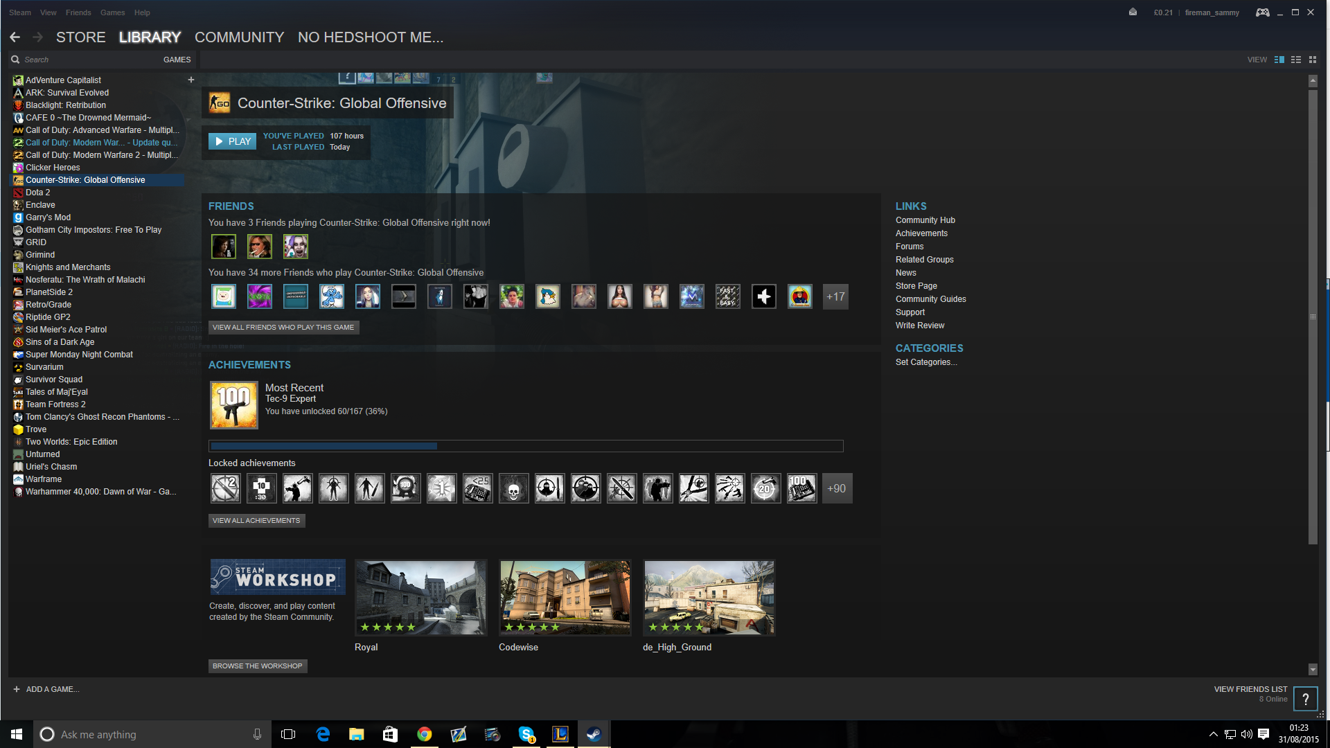The width and height of the screenshot is (1330, 748).
Task: Open the Community Hub link
Action: pyautogui.click(x=925, y=220)
